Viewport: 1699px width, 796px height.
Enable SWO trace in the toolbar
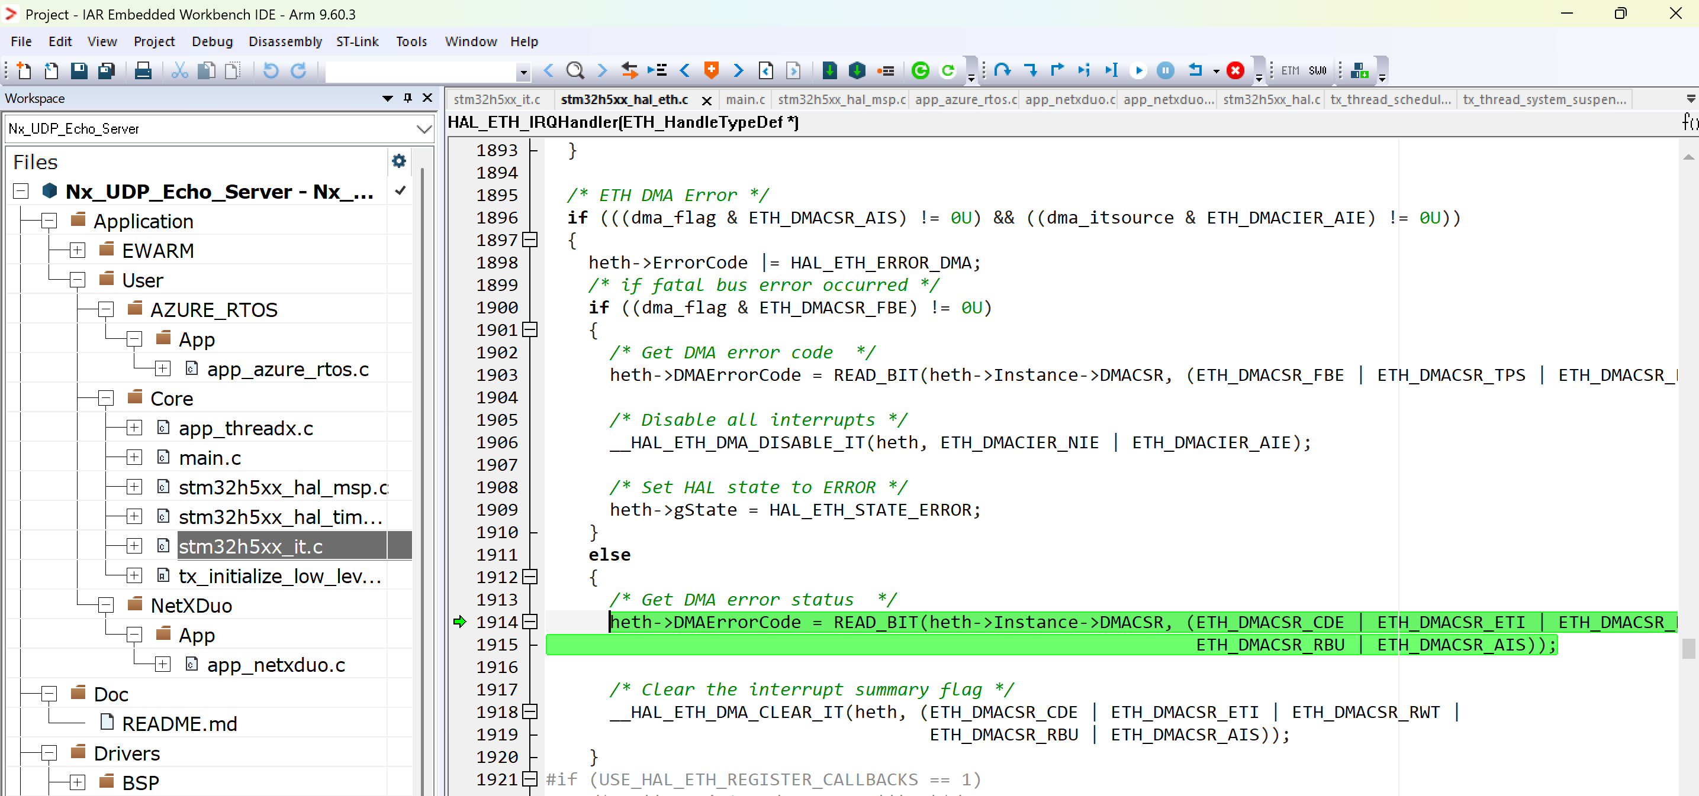point(1317,70)
